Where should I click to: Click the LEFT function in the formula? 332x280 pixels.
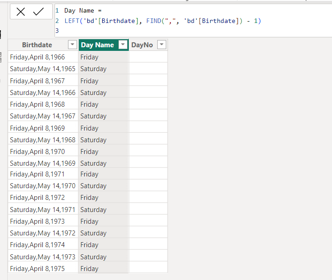(72, 21)
